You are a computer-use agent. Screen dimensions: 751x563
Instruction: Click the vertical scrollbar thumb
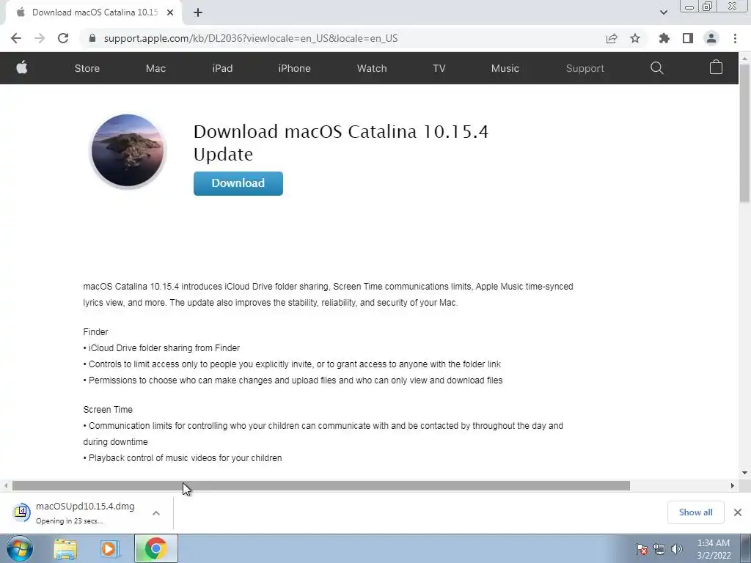click(x=745, y=133)
